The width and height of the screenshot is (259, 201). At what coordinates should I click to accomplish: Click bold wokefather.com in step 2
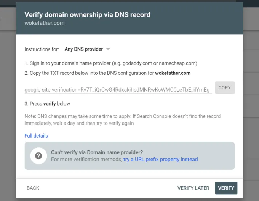coord(173,73)
